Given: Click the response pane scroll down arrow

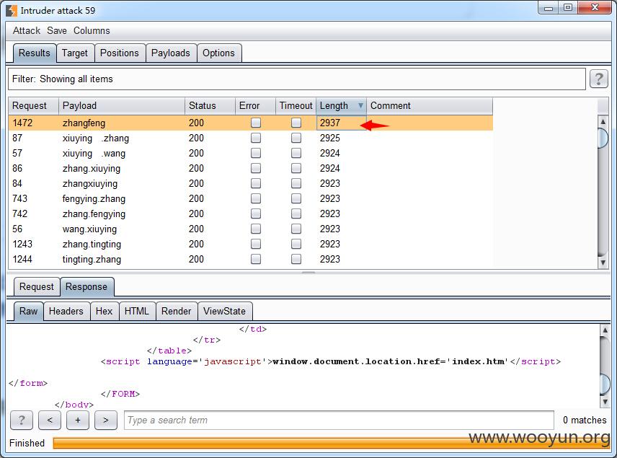Looking at the screenshot, I should (605, 402).
